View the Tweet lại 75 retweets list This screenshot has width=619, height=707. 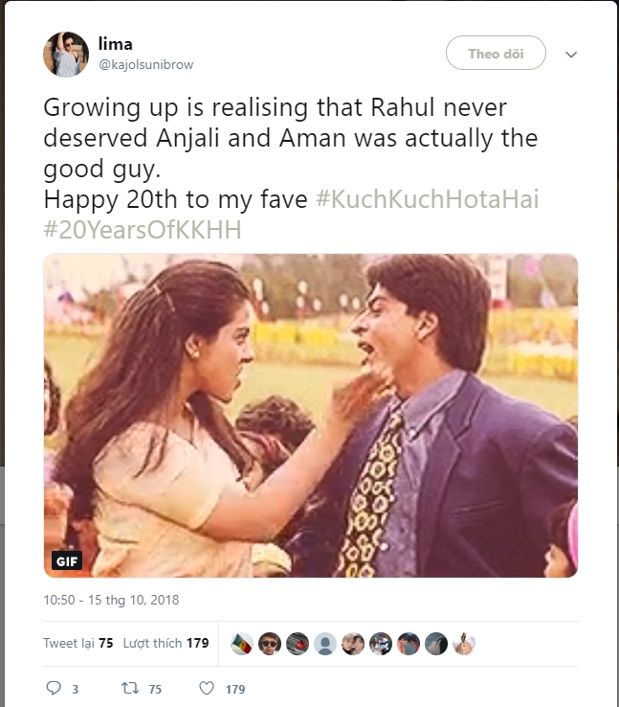[x=78, y=643]
